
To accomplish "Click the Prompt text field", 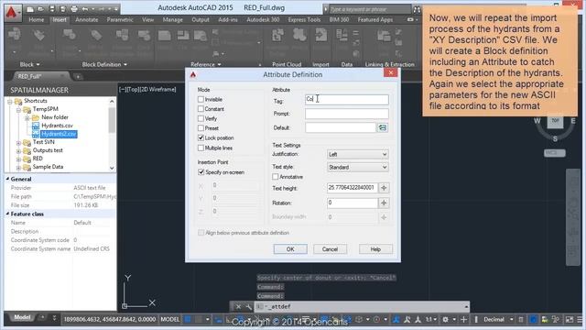I will tap(346, 114).
